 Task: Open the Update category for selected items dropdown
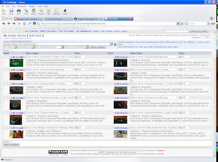click(x=58, y=44)
